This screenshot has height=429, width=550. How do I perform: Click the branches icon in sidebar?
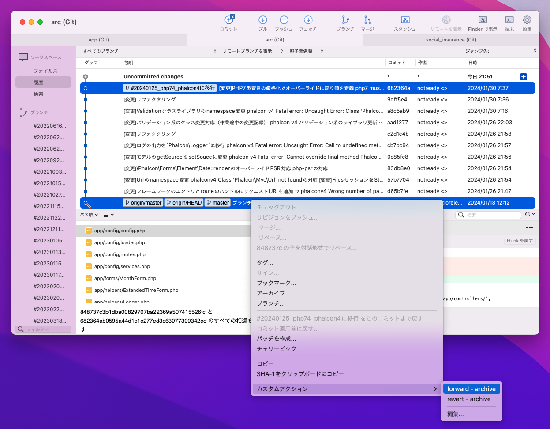coord(23,112)
